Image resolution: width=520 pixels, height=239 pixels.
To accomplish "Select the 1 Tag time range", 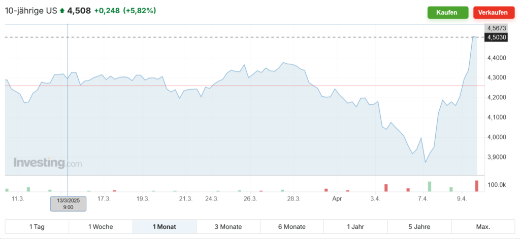I will (x=37, y=227).
